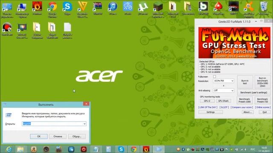The image size is (273, 153).
Task: Click the red power button taskbar icon
Action: click(x=84, y=149)
